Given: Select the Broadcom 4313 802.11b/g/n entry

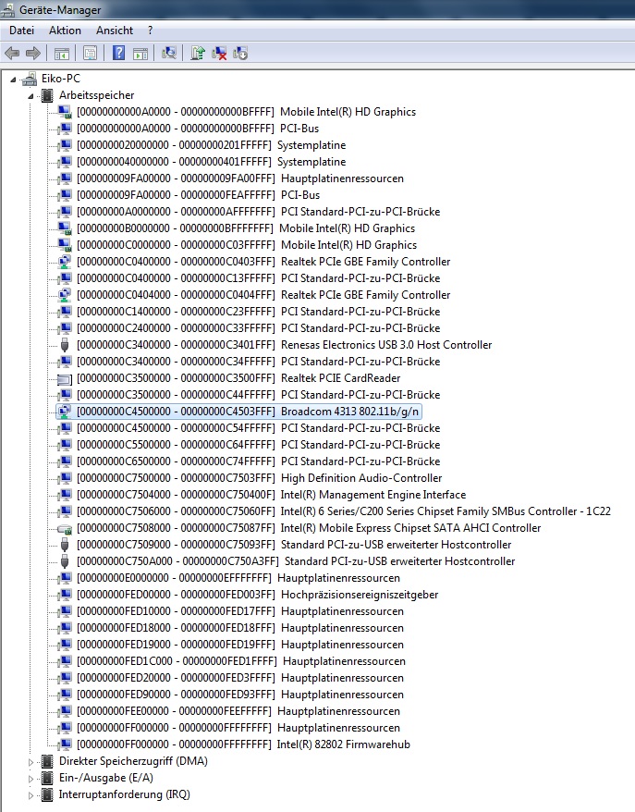Looking at the screenshot, I should 248,412.
